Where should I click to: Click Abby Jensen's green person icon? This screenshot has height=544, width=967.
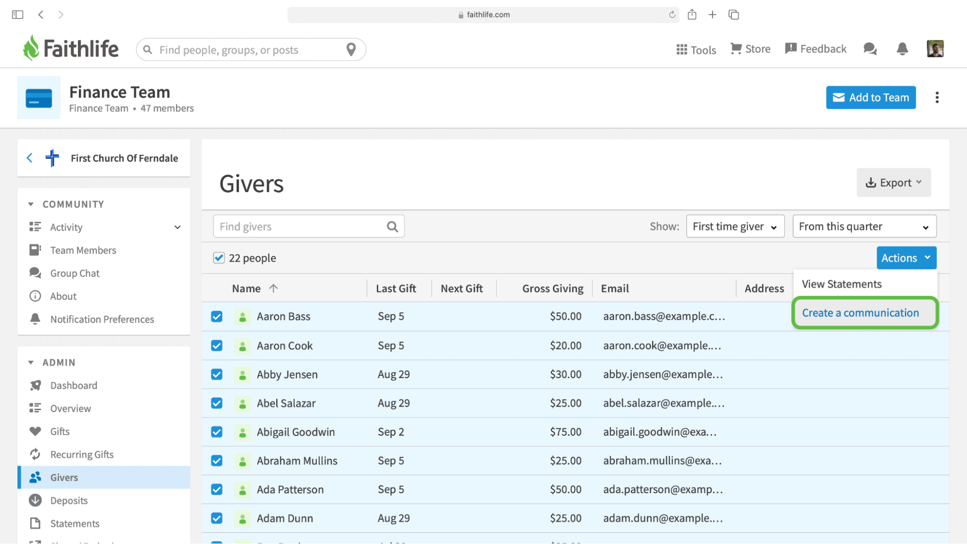tap(243, 375)
